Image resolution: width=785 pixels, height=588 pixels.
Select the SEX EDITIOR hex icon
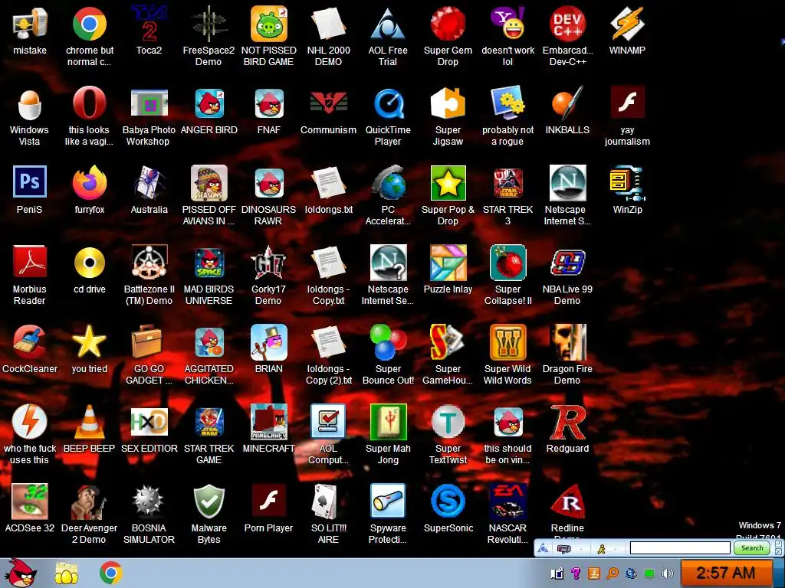pyautogui.click(x=149, y=422)
